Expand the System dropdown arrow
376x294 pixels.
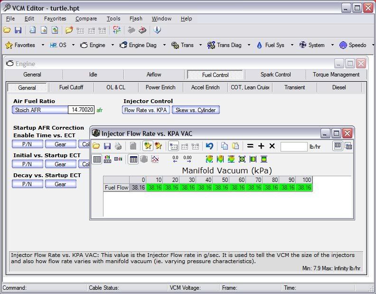(332, 45)
